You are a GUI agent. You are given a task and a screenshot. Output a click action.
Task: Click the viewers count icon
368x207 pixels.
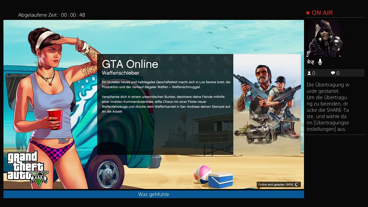(309, 73)
